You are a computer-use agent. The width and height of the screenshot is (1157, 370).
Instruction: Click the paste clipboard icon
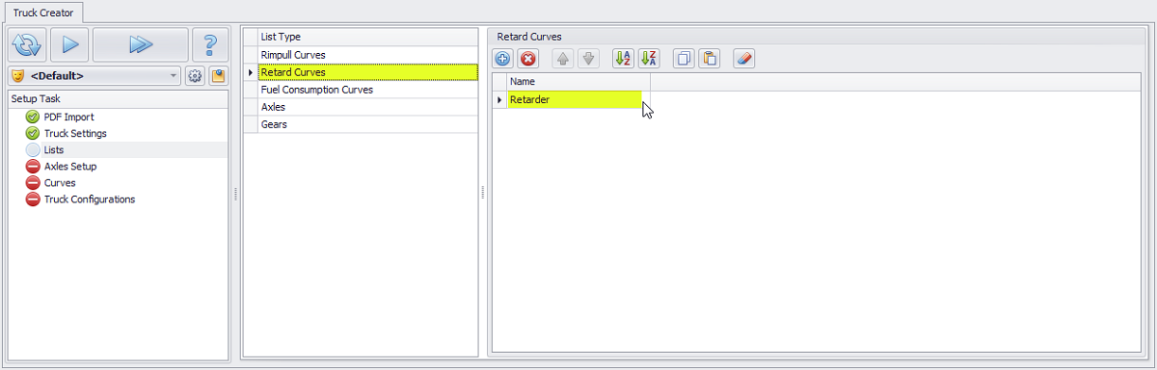click(709, 59)
